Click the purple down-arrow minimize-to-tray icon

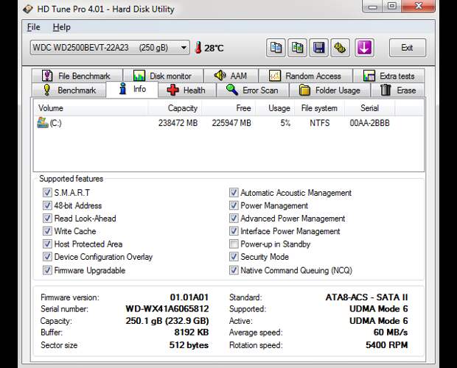[364, 47]
